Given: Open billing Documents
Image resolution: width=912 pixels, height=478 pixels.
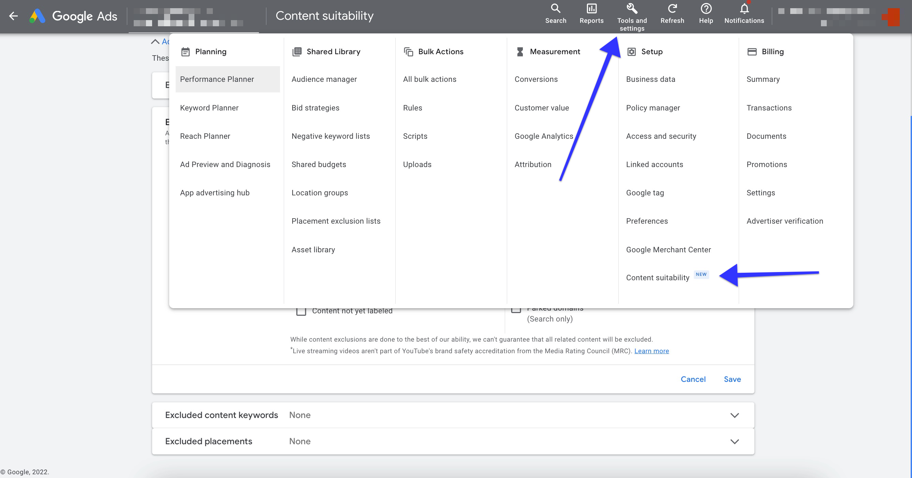Looking at the screenshot, I should point(766,136).
